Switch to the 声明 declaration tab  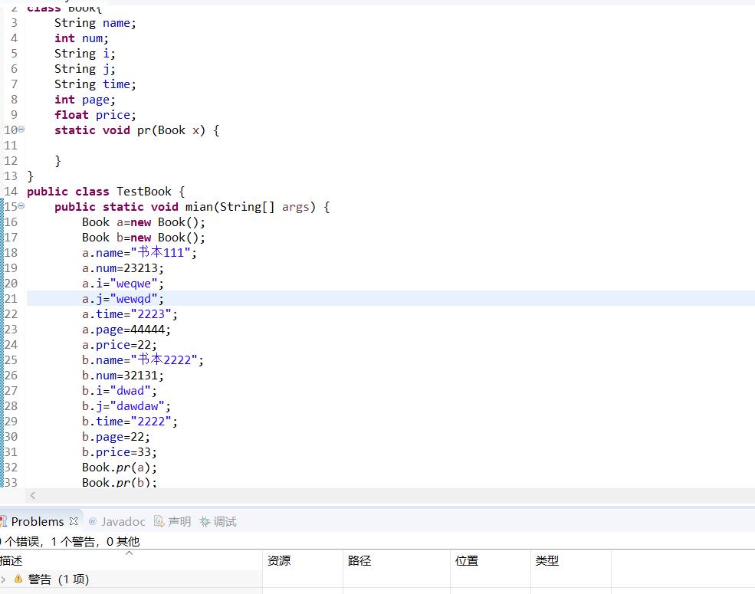tap(179, 521)
